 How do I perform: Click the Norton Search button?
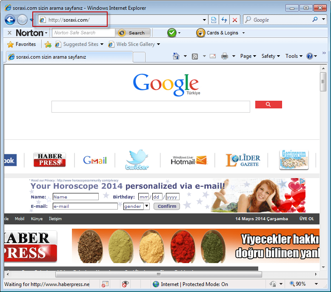point(133,33)
